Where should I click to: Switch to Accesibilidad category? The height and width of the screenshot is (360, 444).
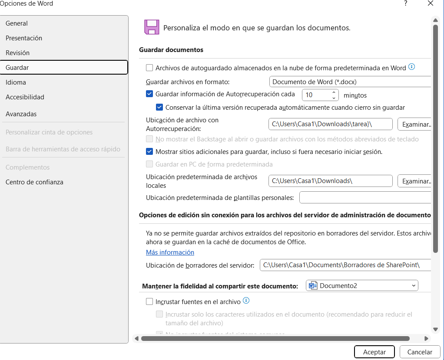[x=64, y=97]
